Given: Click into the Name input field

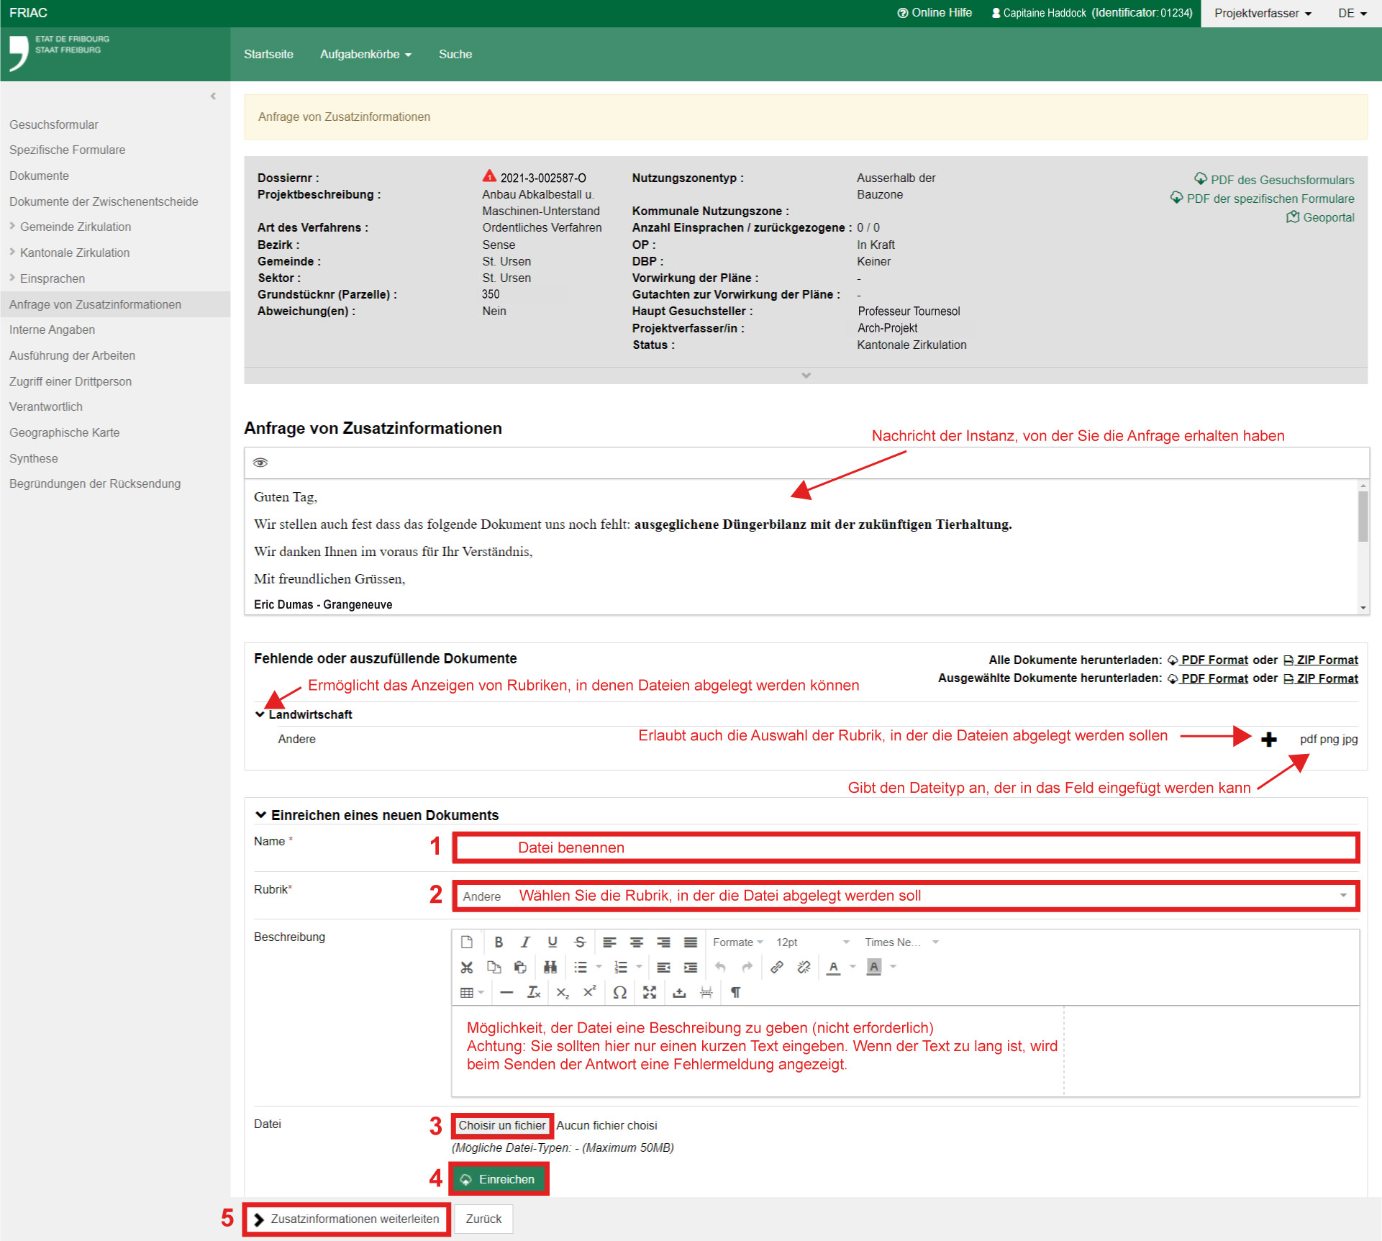Looking at the screenshot, I should pos(905,847).
